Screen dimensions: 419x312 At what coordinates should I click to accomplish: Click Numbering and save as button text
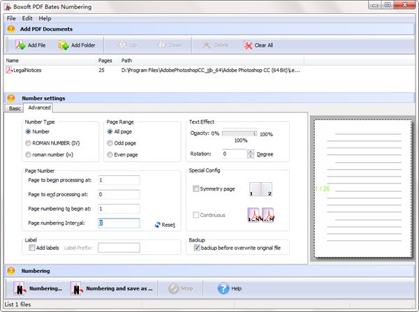(119, 288)
